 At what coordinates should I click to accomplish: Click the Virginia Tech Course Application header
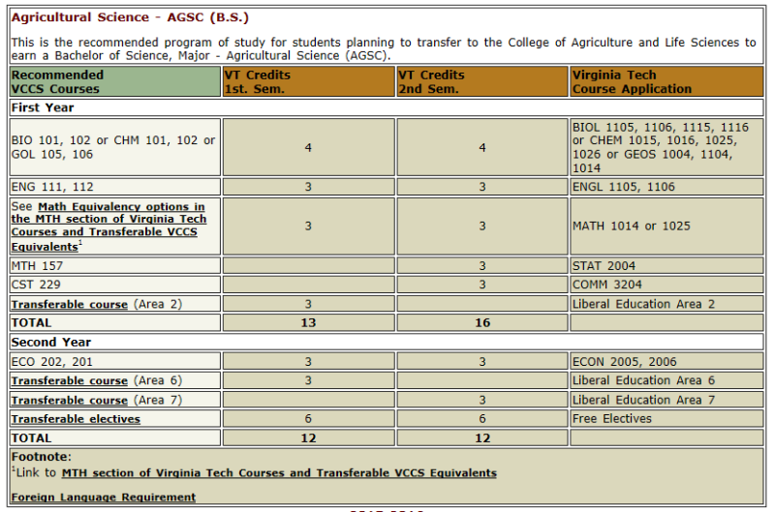[x=666, y=81]
